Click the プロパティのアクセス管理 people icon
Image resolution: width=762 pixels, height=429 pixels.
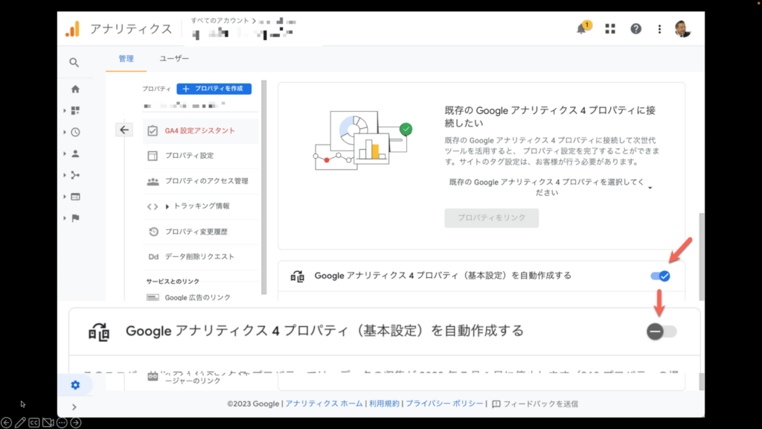[153, 182]
